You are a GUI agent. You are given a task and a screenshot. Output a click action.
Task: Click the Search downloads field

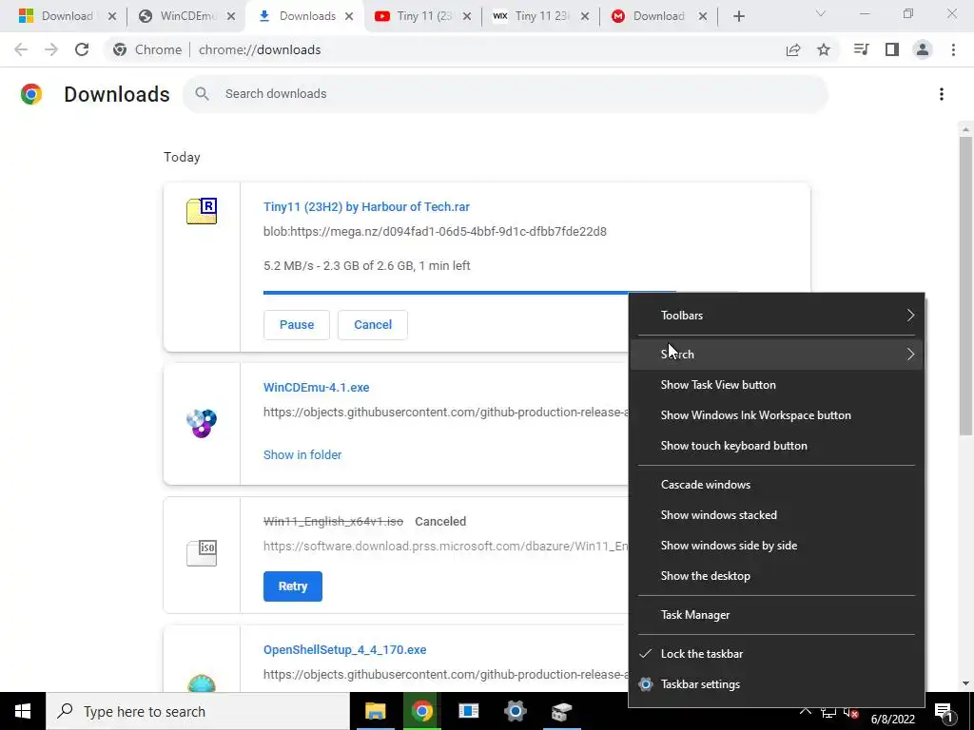coord(505,94)
